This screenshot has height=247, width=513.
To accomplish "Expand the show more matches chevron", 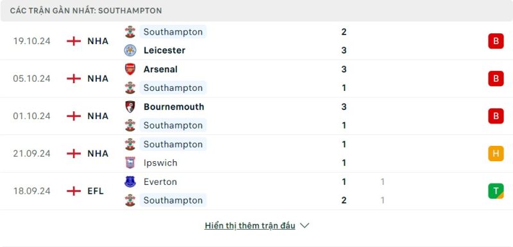I will 304,225.
